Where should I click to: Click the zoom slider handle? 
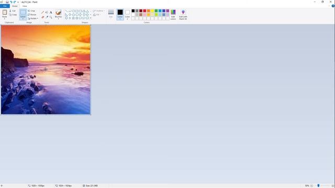click(x=318, y=186)
